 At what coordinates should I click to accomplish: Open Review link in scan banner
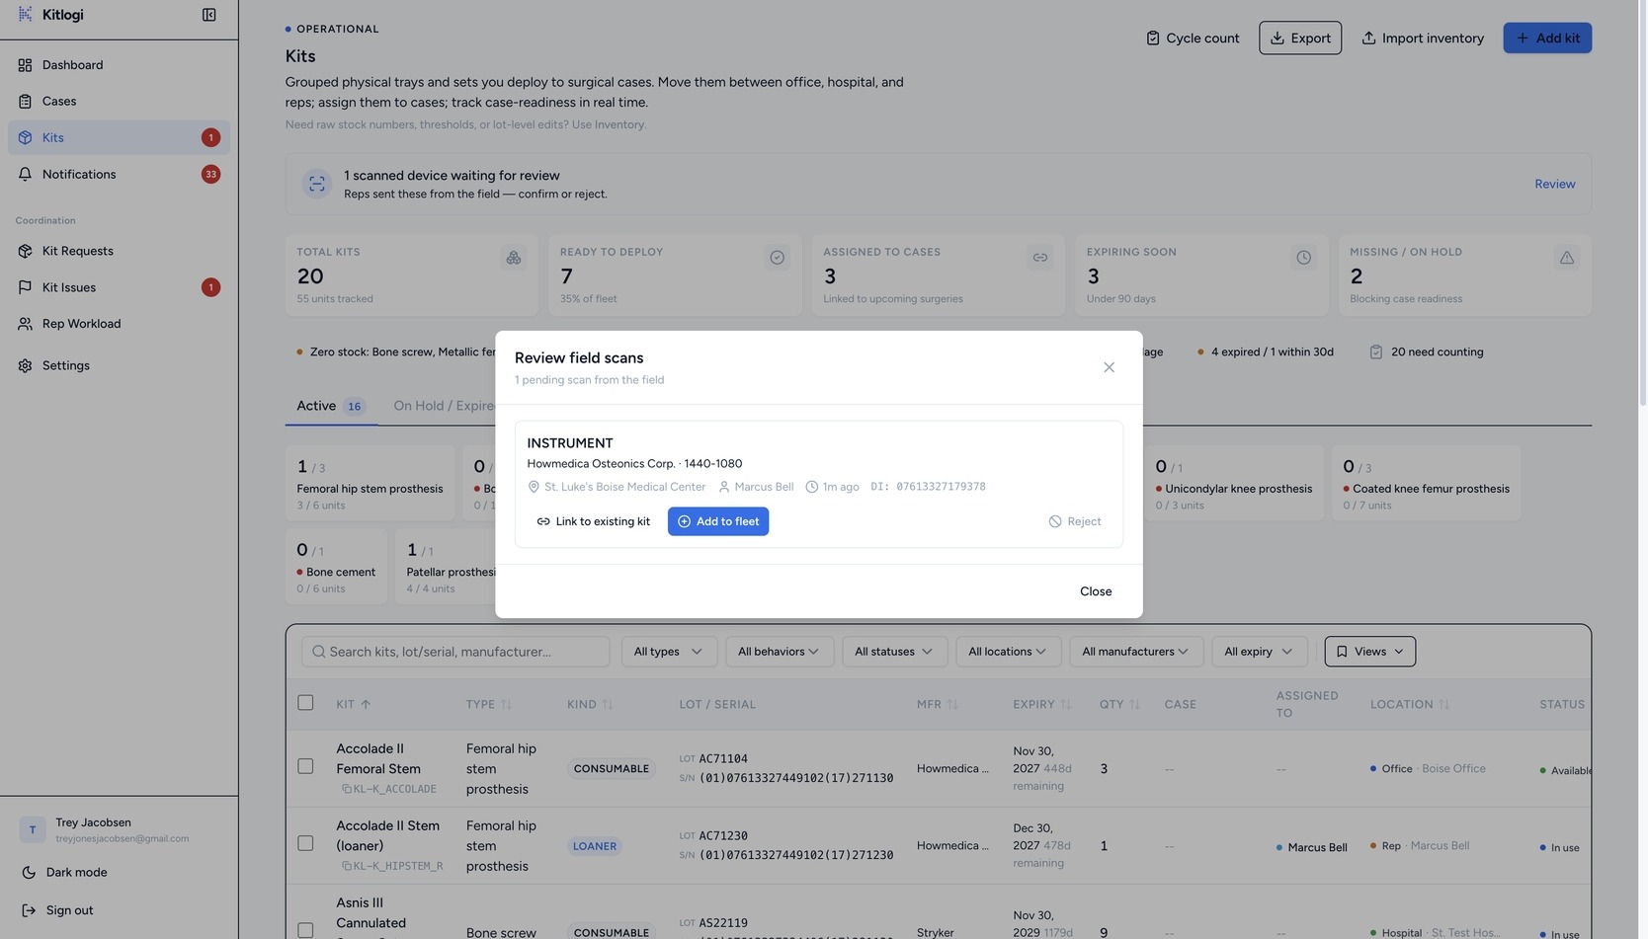click(x=1554, y=185)
